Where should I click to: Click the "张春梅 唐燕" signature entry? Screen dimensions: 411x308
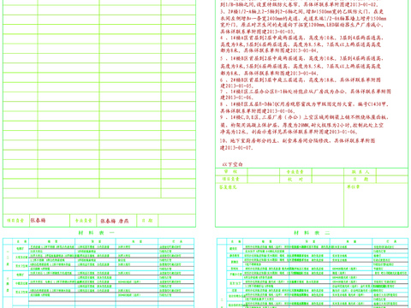pyautogui.click(x=114, y=221)
